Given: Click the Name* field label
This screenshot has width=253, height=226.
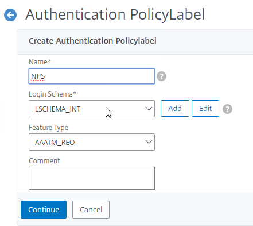Looking at the screenshot, I should point(40,62).
